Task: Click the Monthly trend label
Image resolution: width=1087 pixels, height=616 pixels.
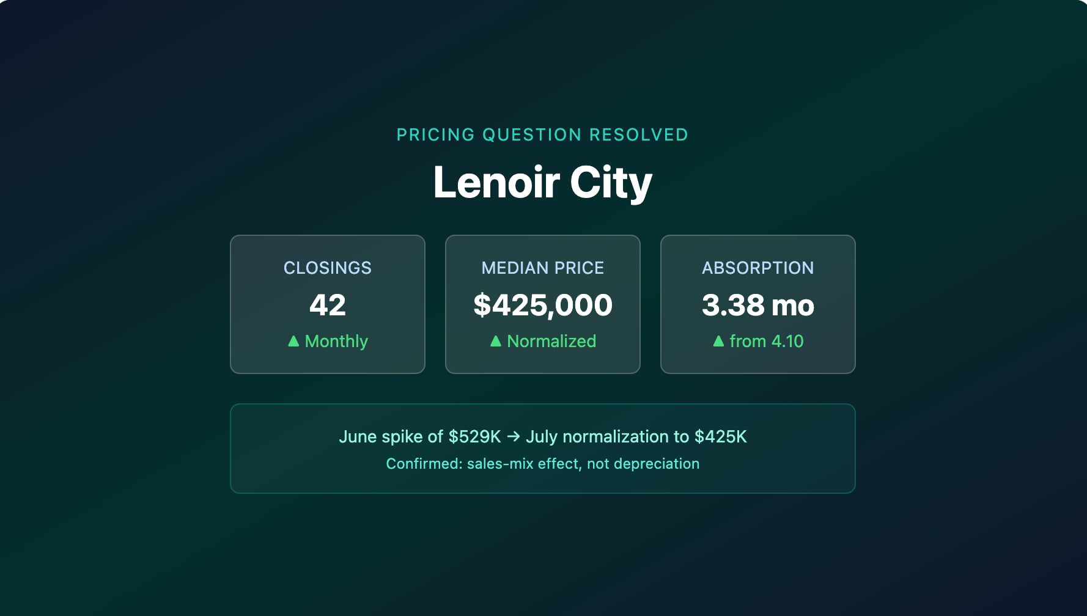Action: 336,341
